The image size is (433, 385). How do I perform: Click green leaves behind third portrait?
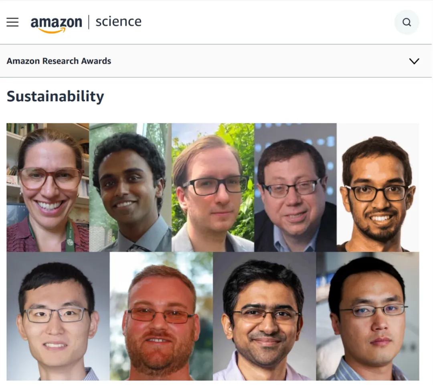point(243,144)
